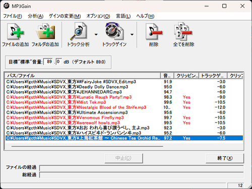Click the horizontal scrollbar of the file list
The width and height of the screenshot is (252, 189).
click(87, 146)
